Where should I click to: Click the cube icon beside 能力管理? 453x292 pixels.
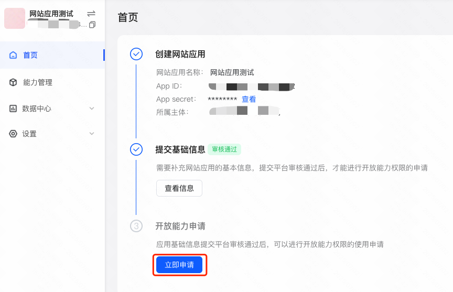pyautogui.click(x=13, y=82)
